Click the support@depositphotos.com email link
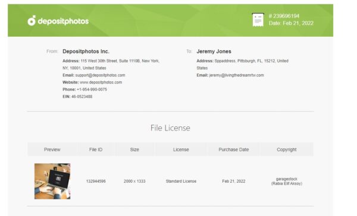This screenshot has width=357, height=216. (x=100, y=75)
